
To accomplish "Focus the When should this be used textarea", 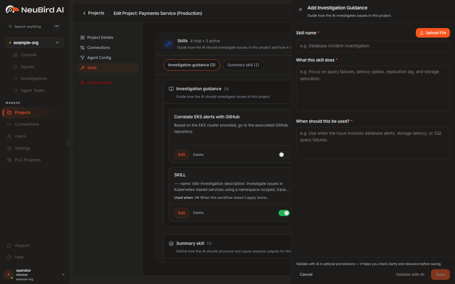I will coord(373,143).
